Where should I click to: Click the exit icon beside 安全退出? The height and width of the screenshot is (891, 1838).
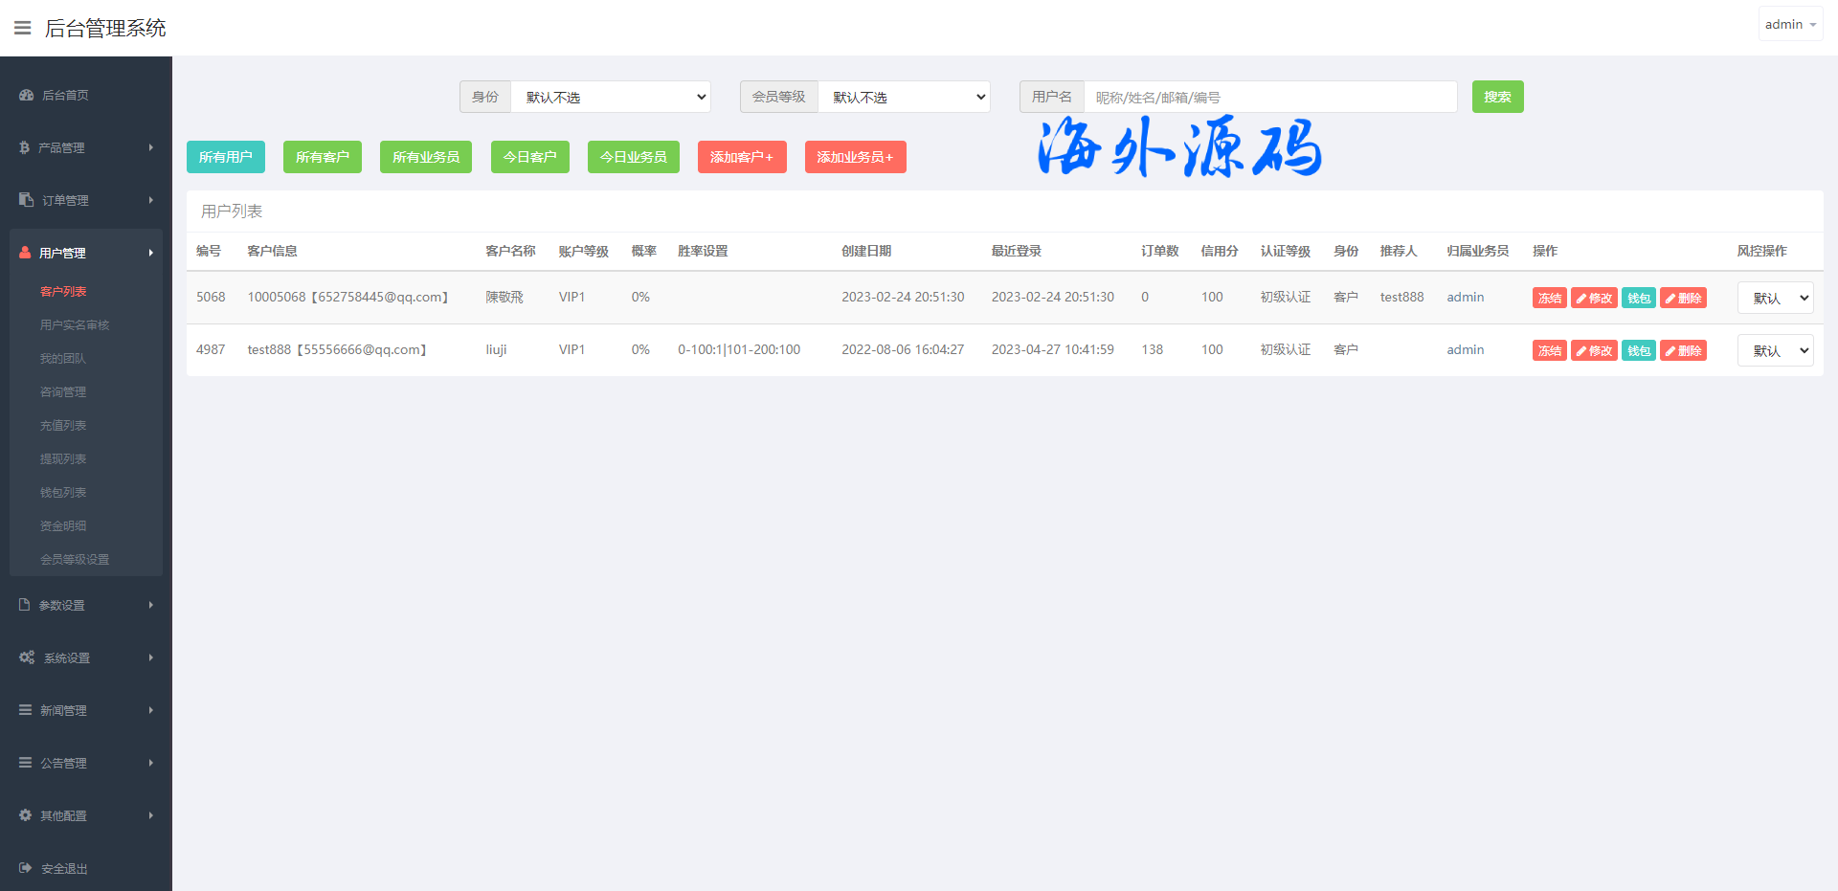tap(25, 868)
